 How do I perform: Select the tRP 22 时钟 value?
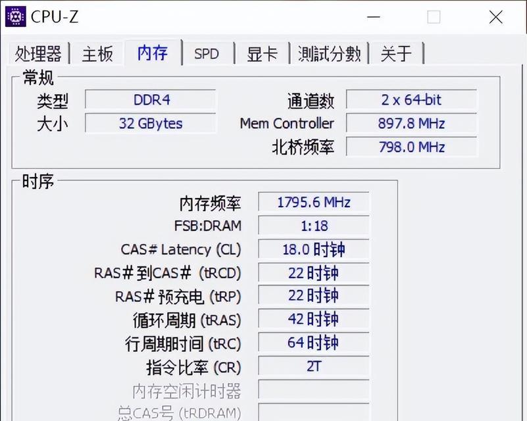coord(314,295)
